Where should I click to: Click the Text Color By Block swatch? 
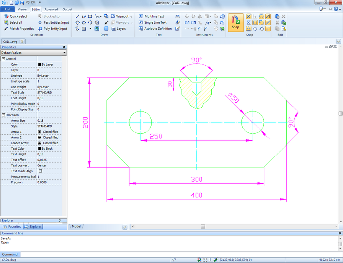(40, 148)
